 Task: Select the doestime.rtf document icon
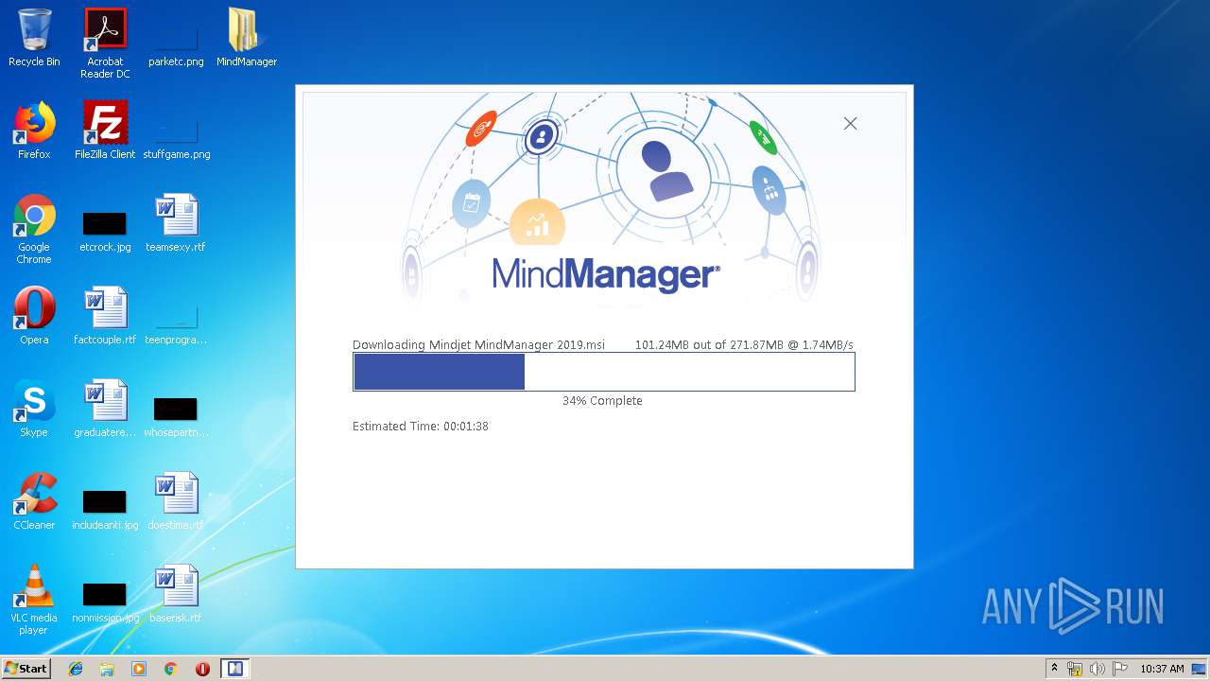click(176, 501)
